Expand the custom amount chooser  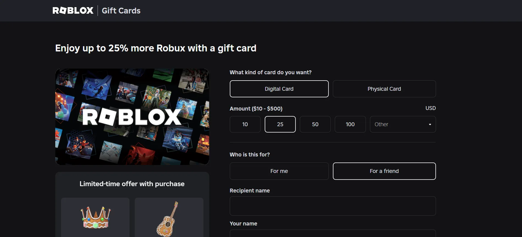[402, 124]
